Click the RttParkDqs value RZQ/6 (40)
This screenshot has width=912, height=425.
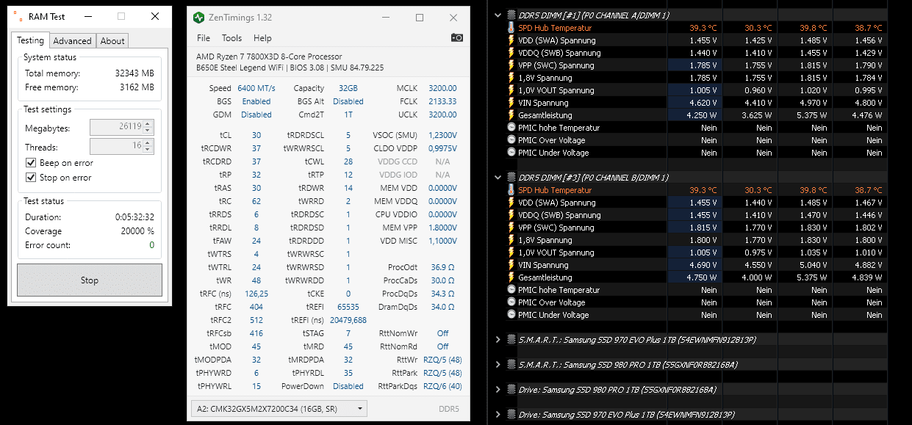click(442, 386)
